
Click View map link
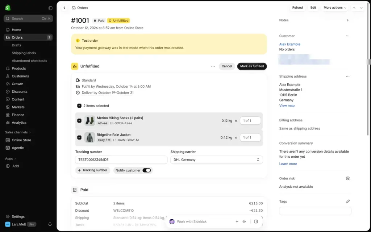click(x=287, y=105)
